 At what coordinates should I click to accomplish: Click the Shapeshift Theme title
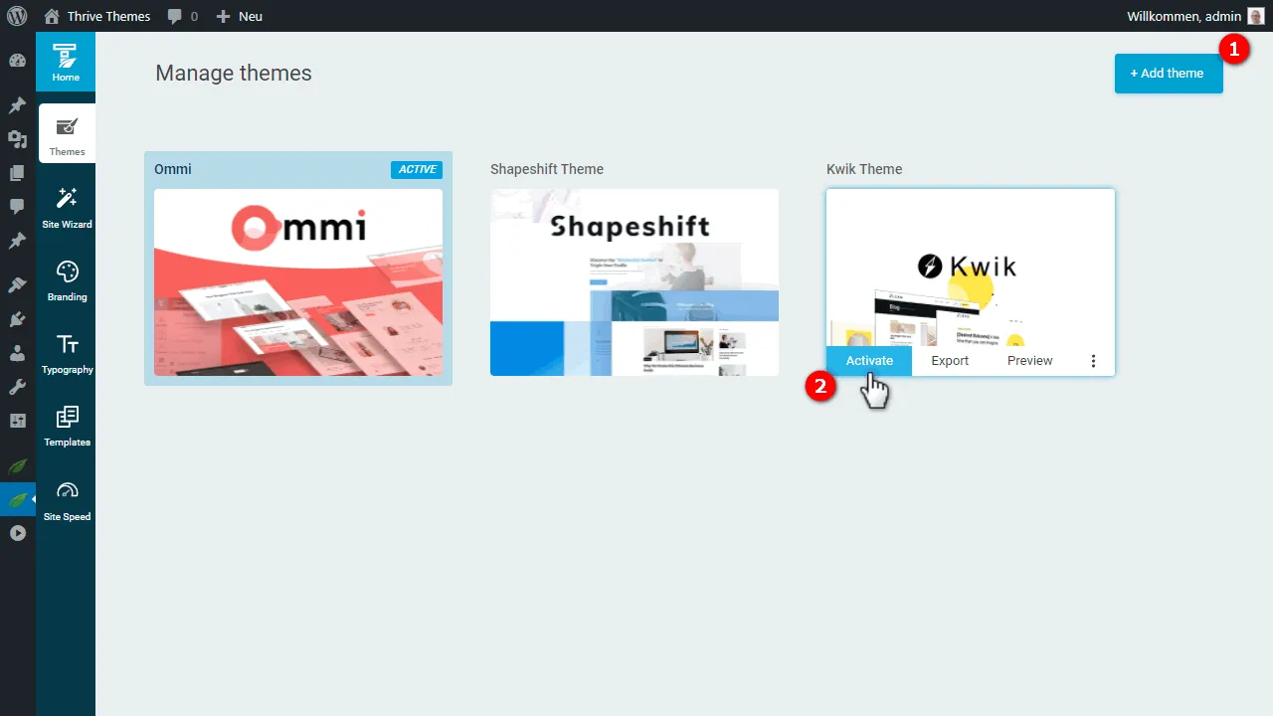(x=547, y=169)
